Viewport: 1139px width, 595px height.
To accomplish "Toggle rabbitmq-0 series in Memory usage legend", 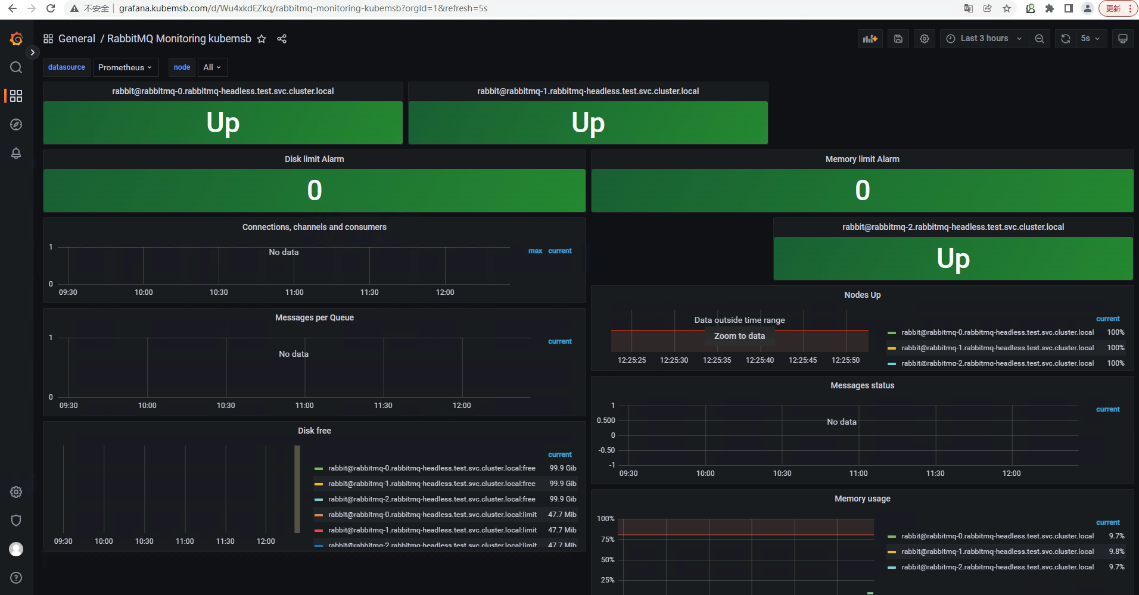I will click(x=998, y=536).
